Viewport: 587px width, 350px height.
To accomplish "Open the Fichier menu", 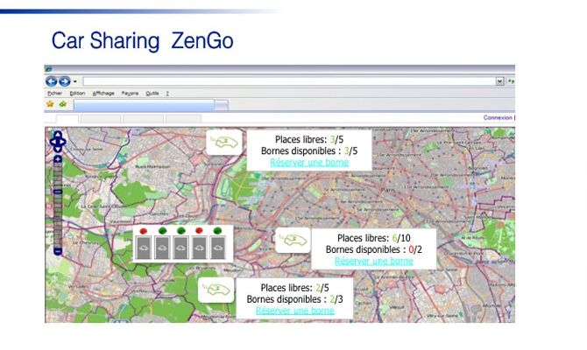I will pyautogui.click(x=54, y=93).
